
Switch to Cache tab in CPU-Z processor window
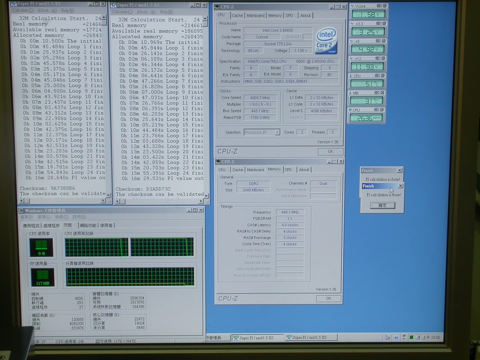pyautogui.click(x=237, y=15)
